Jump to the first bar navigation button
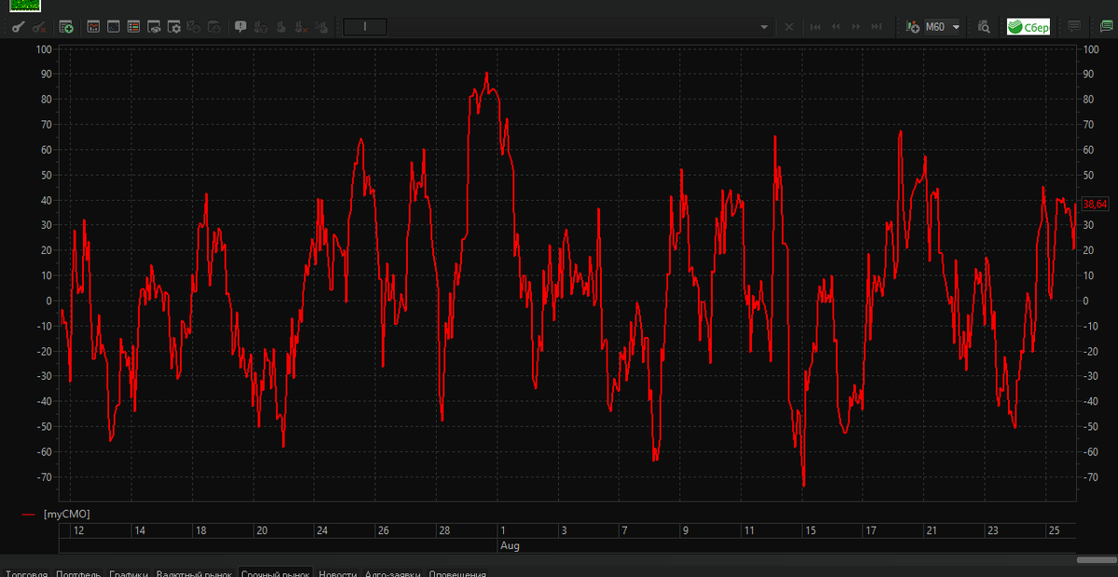The height and width of the screenshot is (577, 1118). [815, 27]
